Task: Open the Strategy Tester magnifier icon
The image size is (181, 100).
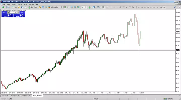Action: coord(25,7)
